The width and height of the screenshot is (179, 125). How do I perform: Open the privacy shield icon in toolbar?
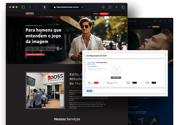(x=45, y=7)
